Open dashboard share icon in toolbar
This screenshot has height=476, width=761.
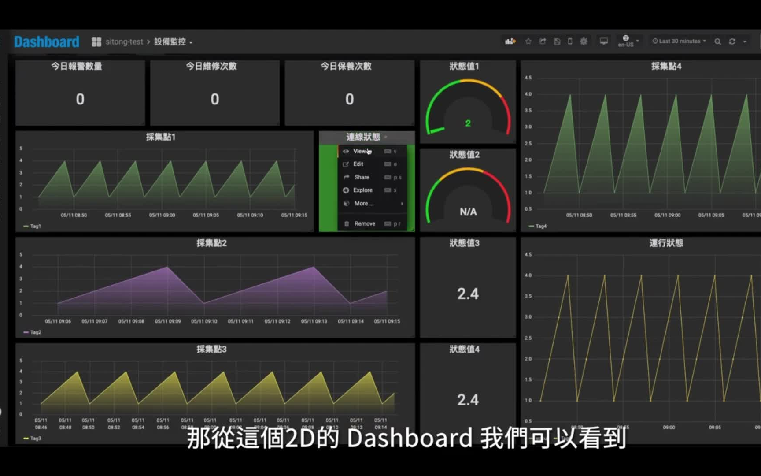pyautogui.click(x=542, y=41)
